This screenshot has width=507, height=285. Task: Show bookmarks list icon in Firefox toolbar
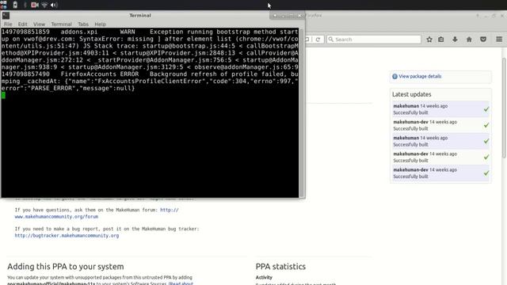(441, 40)
